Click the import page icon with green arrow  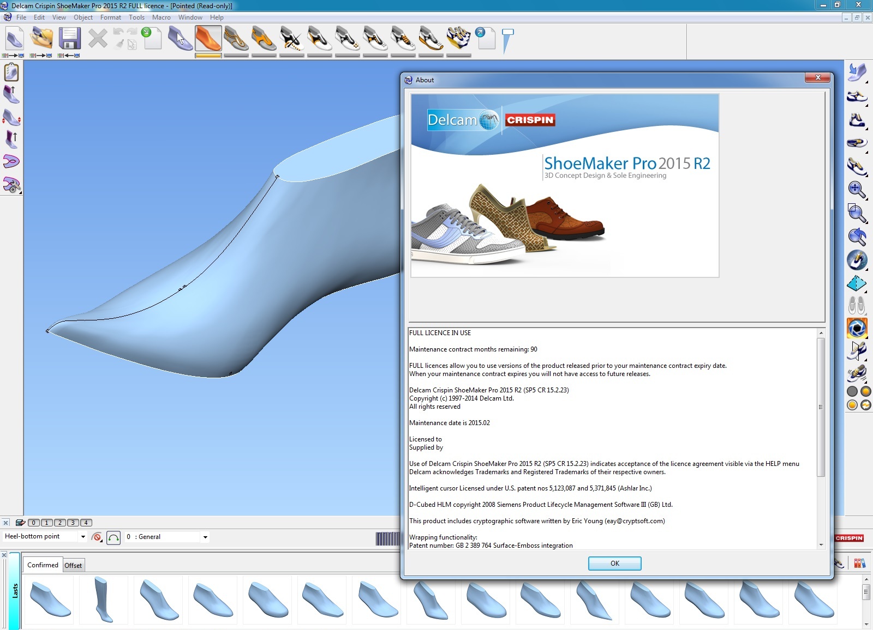tap(152, 38)
